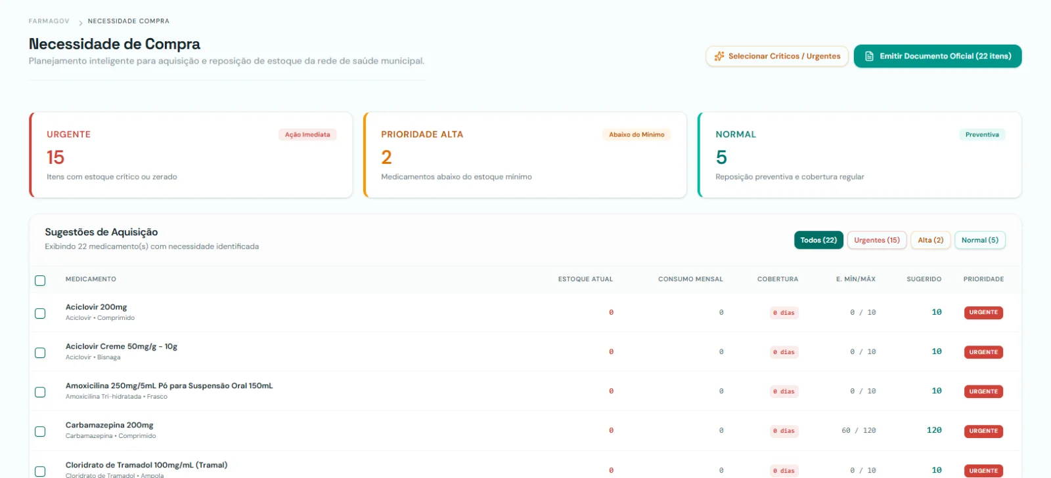This screenshot has width=1051, height=478.
Task: Check the Aciclovir 200mg row checkbox
Action: coord(40,313)
